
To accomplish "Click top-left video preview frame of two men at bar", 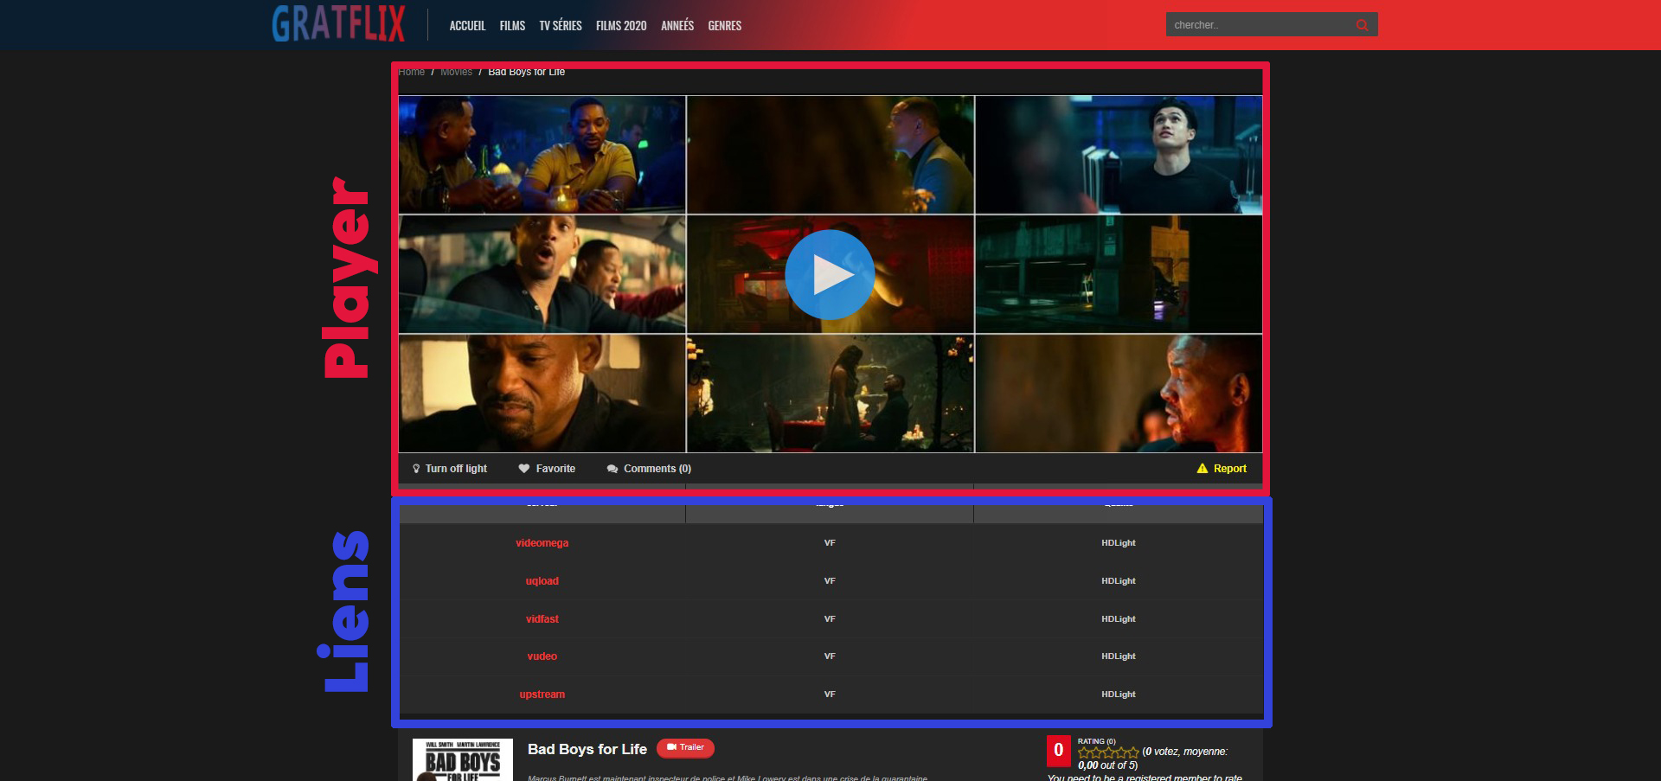I will point(542,155).
